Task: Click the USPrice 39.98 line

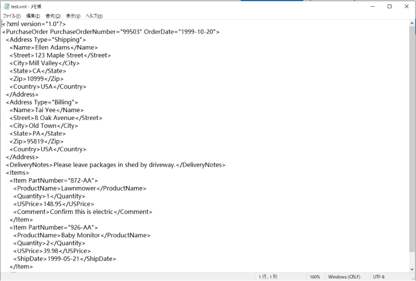Action: click(52, 251)
